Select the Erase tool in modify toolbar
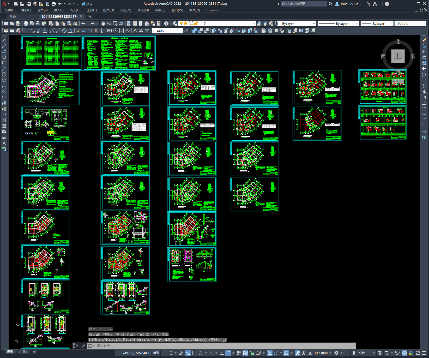The height and width of the screenshot is (358, 429). [x=424, y=40]
